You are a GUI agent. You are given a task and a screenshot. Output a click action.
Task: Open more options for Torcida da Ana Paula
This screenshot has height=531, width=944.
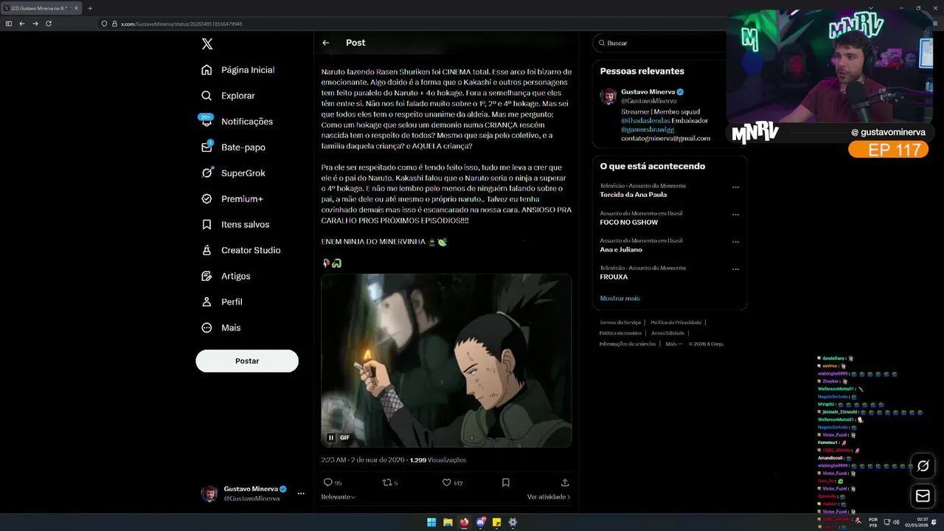(x=735, y=187)
